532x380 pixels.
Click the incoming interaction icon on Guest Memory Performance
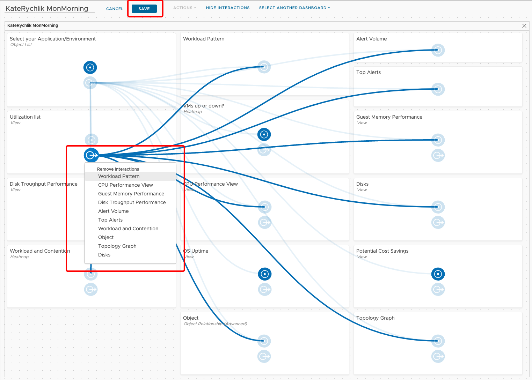tap(438, 140)
